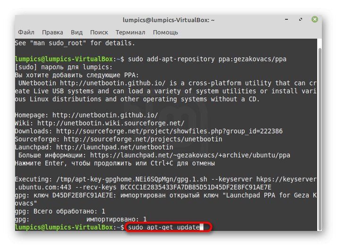
Task: Open the Вид menu
Action: pyautogui.click(x=76, y=32)
